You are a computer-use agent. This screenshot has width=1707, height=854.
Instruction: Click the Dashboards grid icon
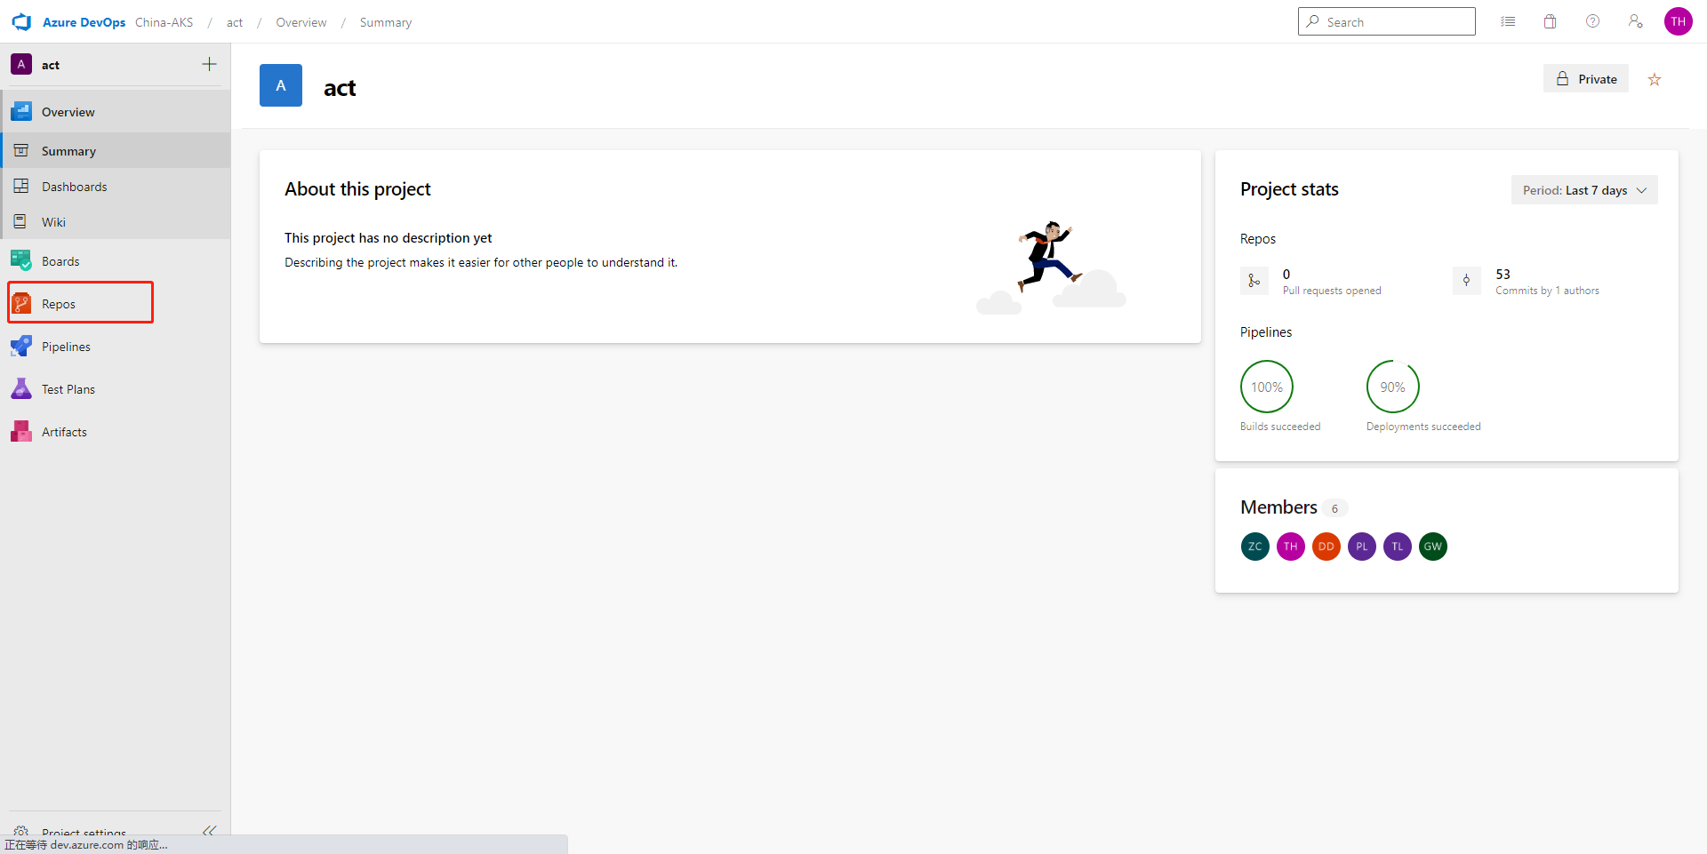pos(21,186)
